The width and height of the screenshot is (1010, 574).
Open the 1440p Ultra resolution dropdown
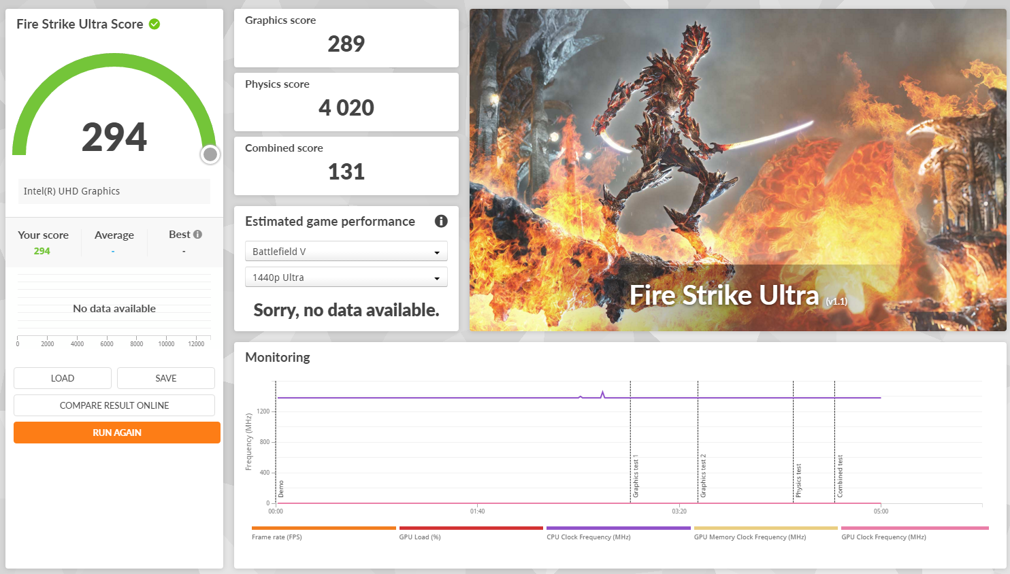(346, 277)
